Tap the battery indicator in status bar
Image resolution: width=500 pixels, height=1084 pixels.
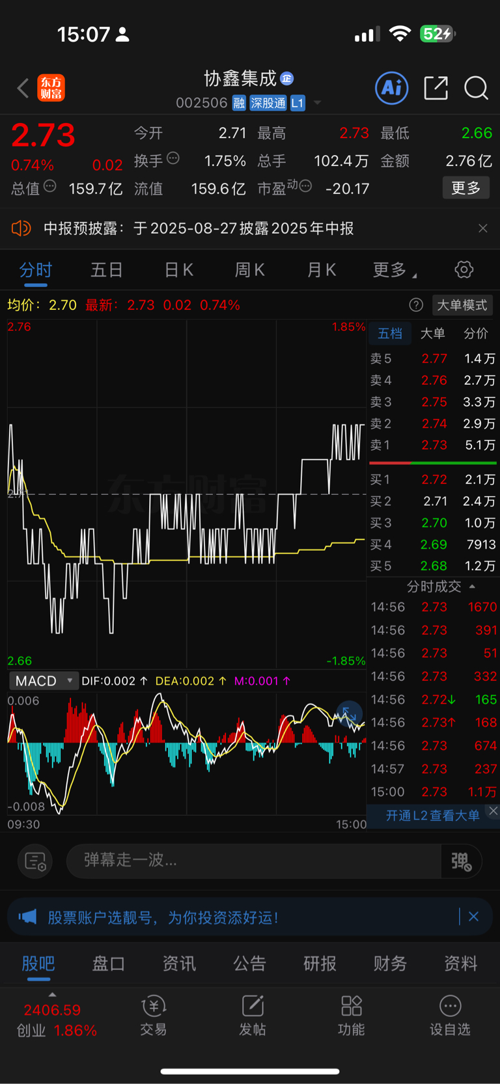(437, 34)
